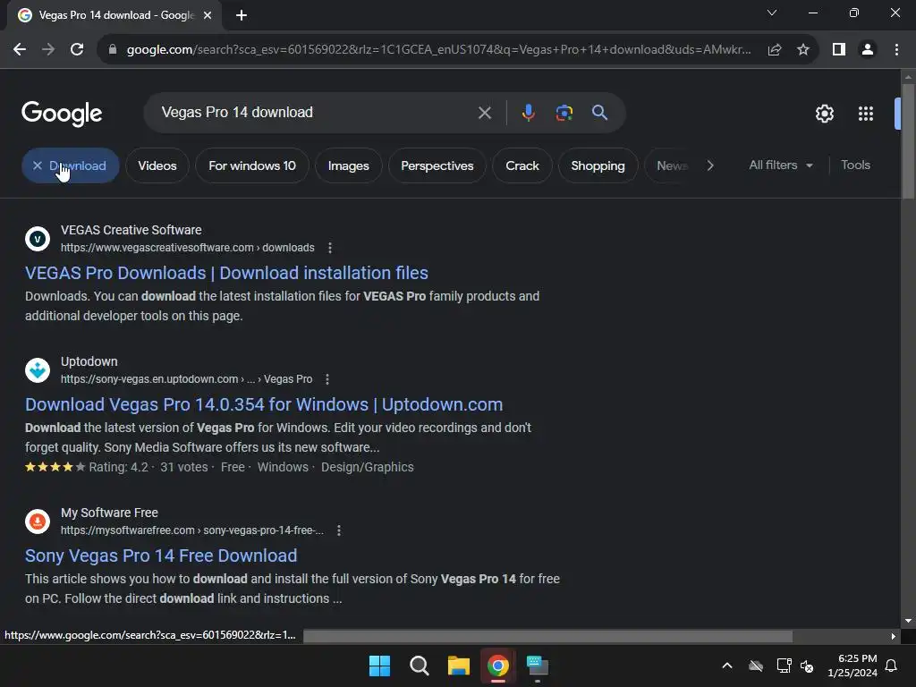916x687 pixels.
Task: Open search Tools
Action: point(855,165)
